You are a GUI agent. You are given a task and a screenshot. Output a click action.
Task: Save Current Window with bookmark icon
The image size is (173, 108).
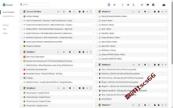point(70,12)
